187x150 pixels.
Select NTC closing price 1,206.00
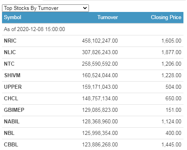pyautogui.click(x=172, y=64)
